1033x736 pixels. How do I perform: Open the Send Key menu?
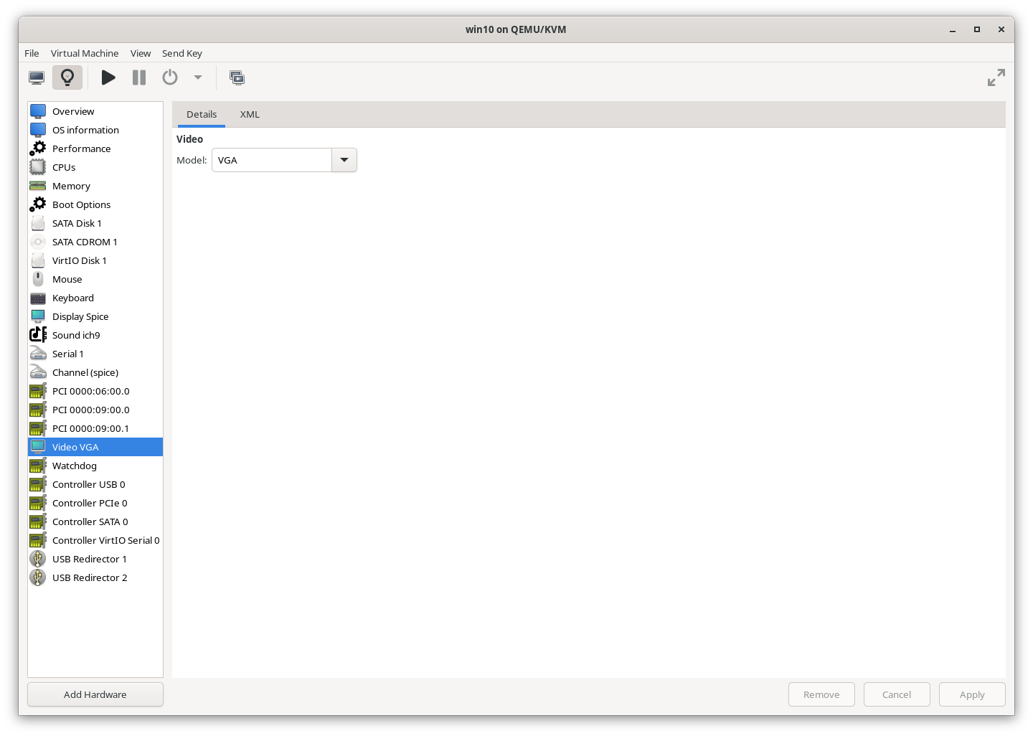182,53
